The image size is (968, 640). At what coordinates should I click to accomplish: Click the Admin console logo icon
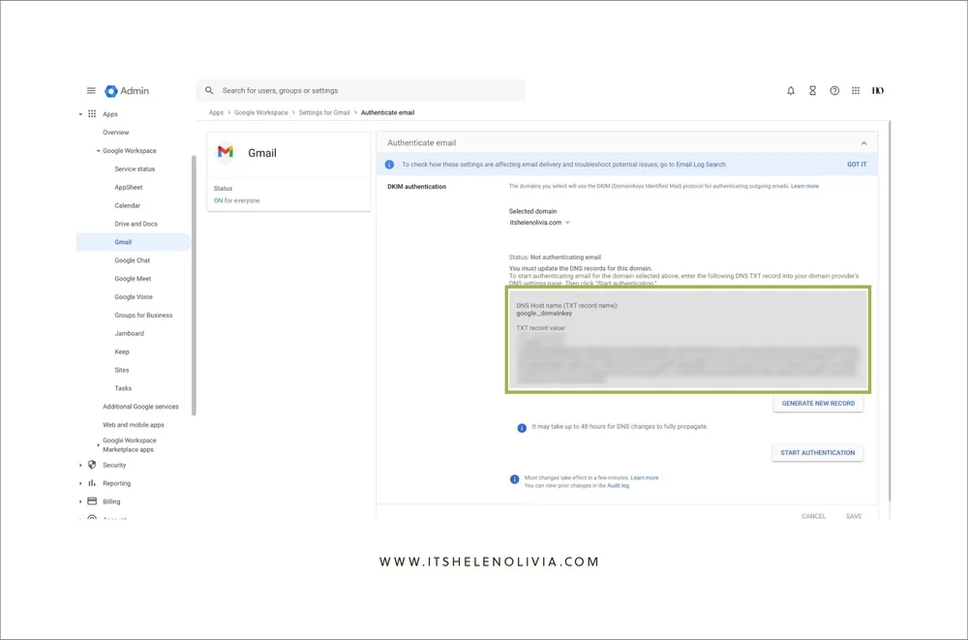pyautogui.click(x=111, y=90)
